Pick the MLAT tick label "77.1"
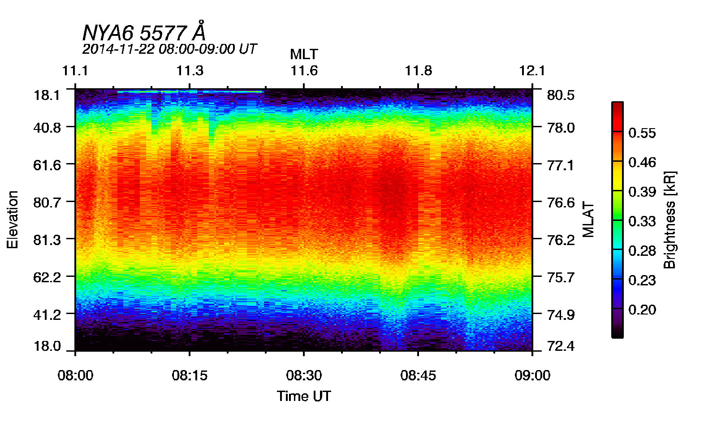The height and width of the screenshot is (448, 717). point(561,165)
